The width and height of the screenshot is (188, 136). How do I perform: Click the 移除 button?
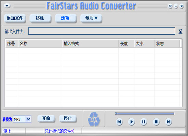point(40,18)
